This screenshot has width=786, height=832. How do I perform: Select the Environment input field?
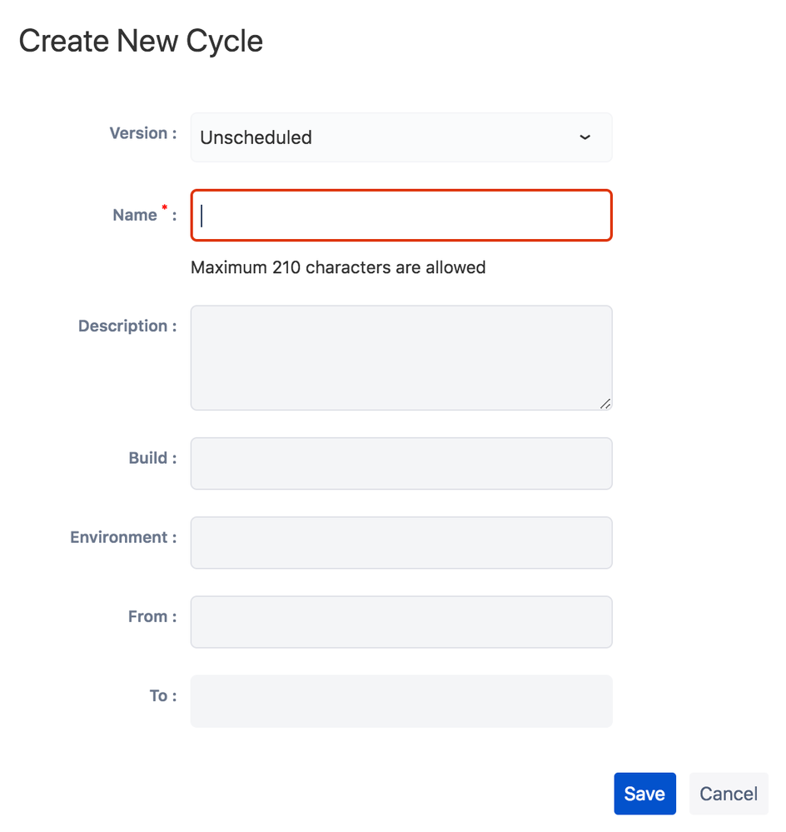tap(401, 542)
